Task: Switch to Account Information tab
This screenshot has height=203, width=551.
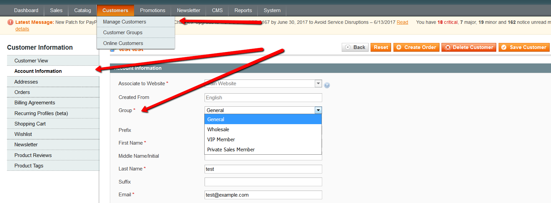Action: pos(53,71)
